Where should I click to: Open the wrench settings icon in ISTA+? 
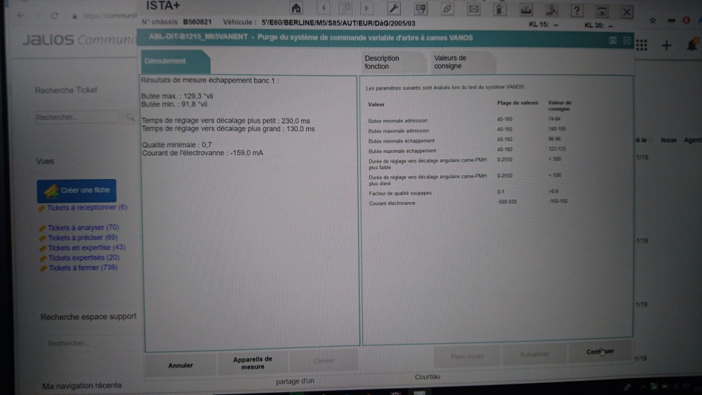[394, 8]
